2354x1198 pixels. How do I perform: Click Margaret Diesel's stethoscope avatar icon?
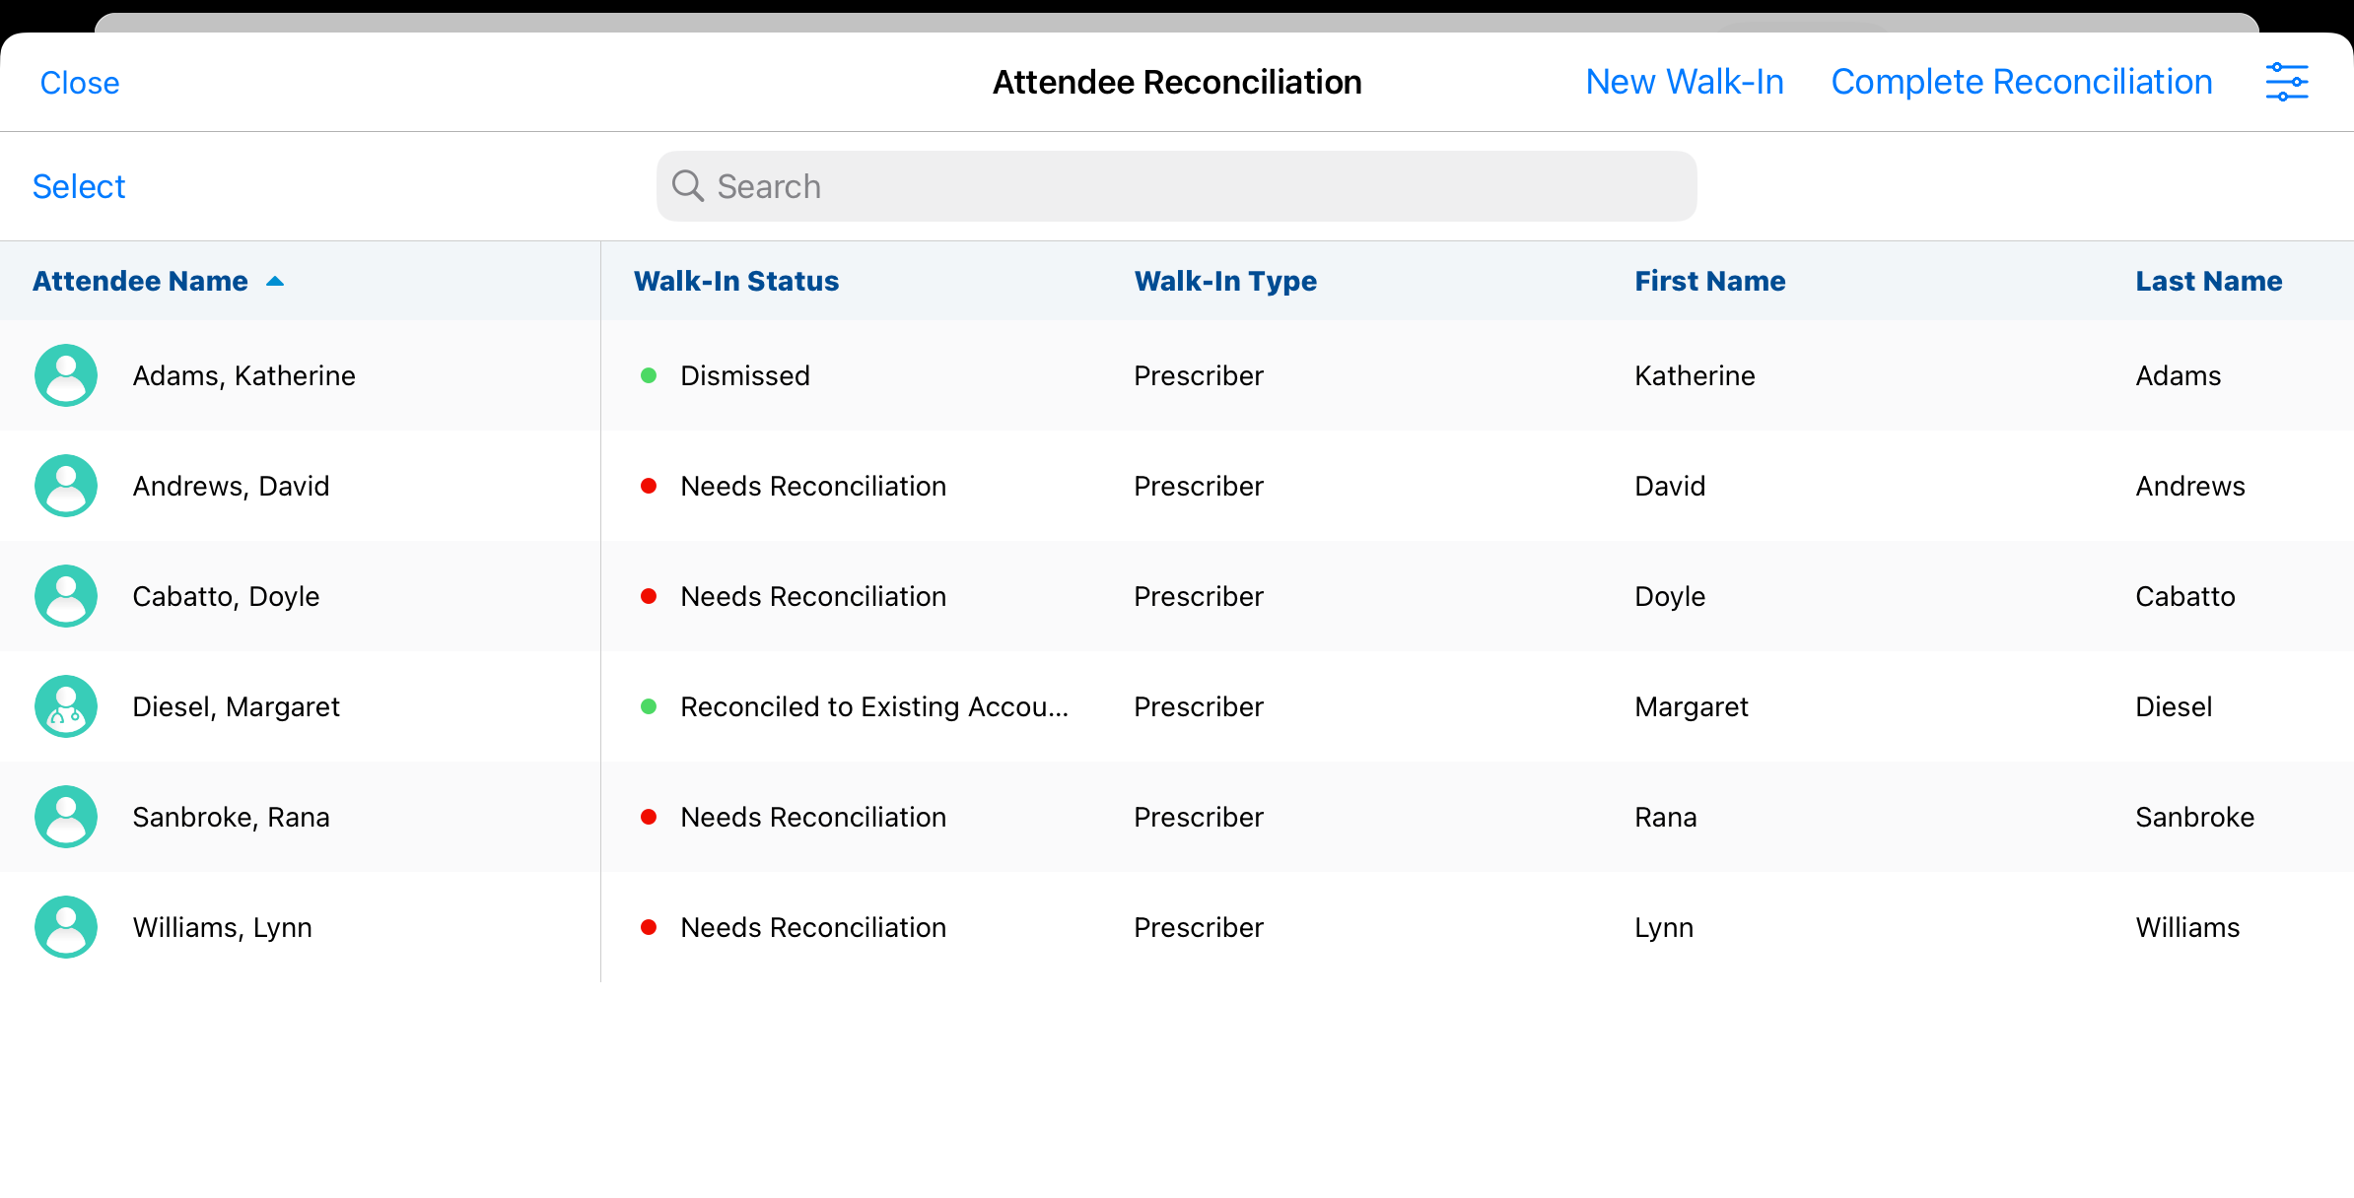pyautogui.click(x=66, y=706)
